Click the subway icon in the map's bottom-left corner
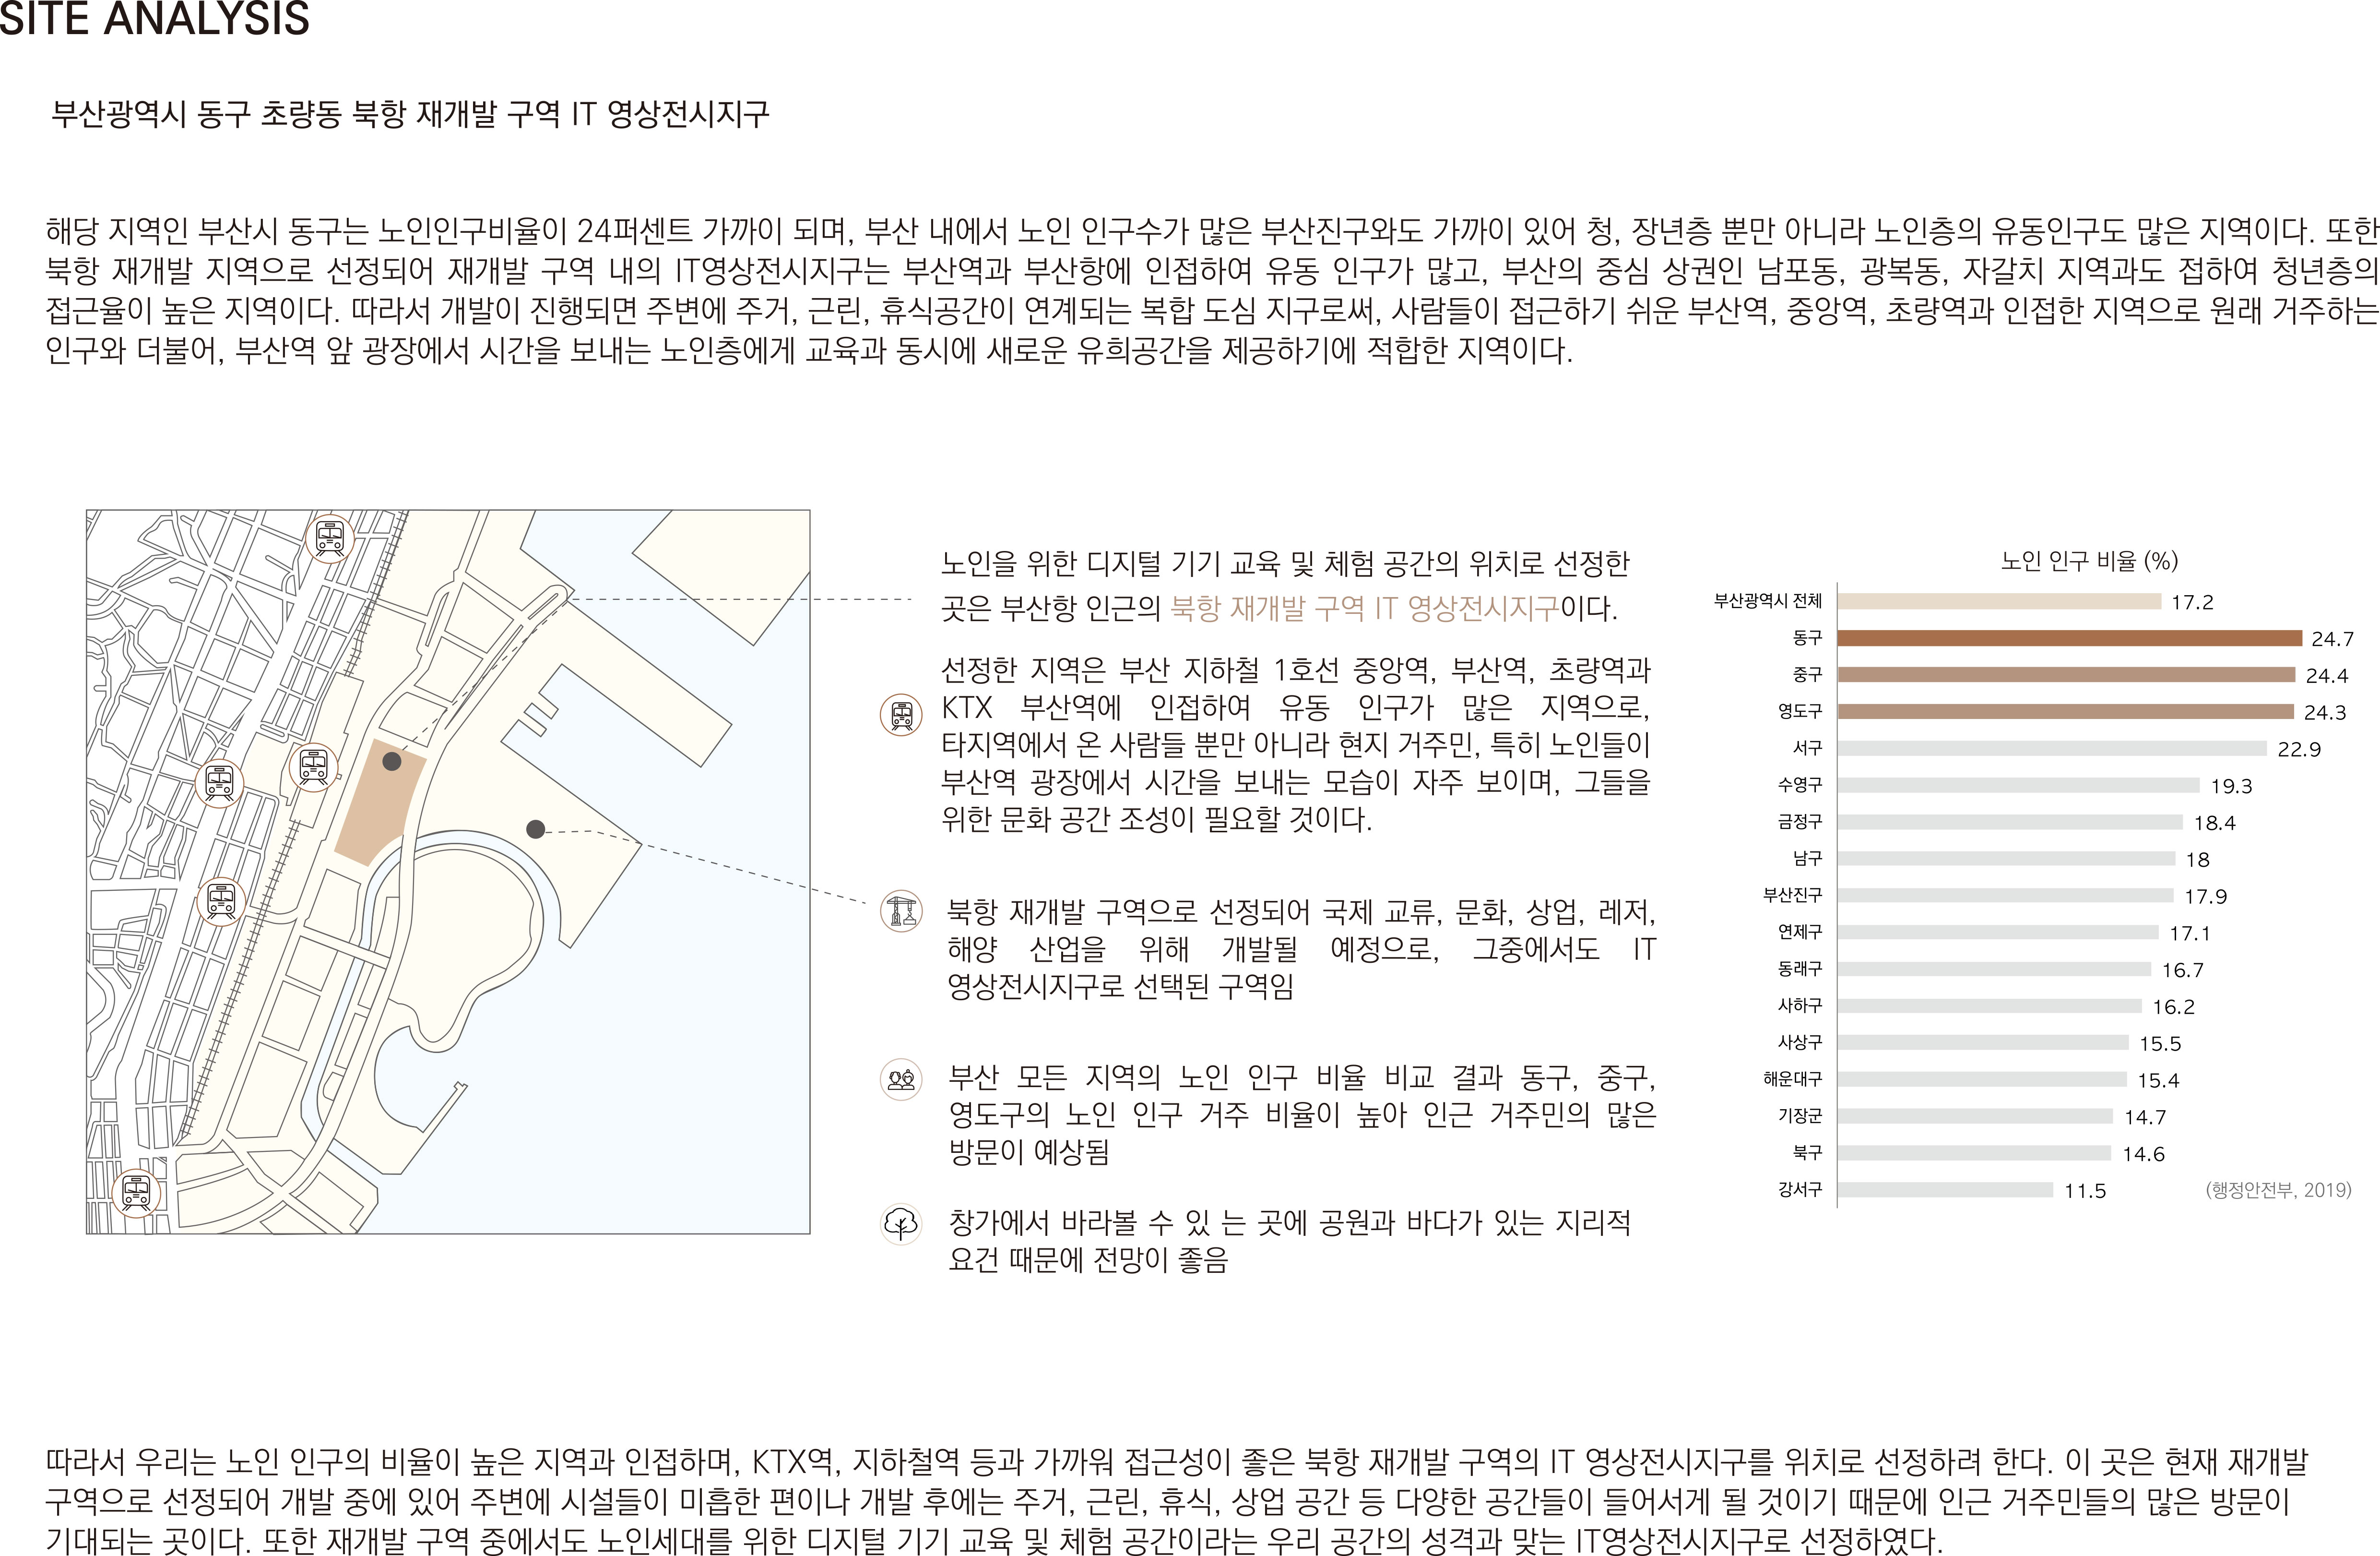2380x1556 pixels. [x=136, y=1193]
